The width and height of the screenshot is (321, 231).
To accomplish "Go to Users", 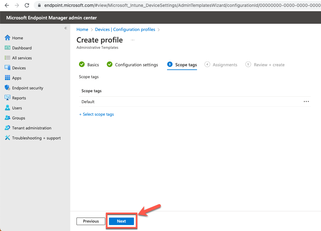I will point(17,108).
